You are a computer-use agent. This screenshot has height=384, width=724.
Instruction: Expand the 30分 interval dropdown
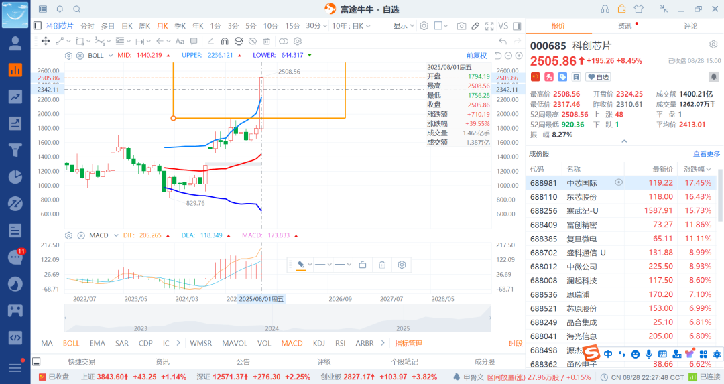point(316,26)
